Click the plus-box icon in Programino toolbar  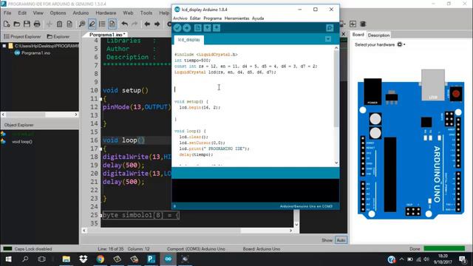coord(353,24)
